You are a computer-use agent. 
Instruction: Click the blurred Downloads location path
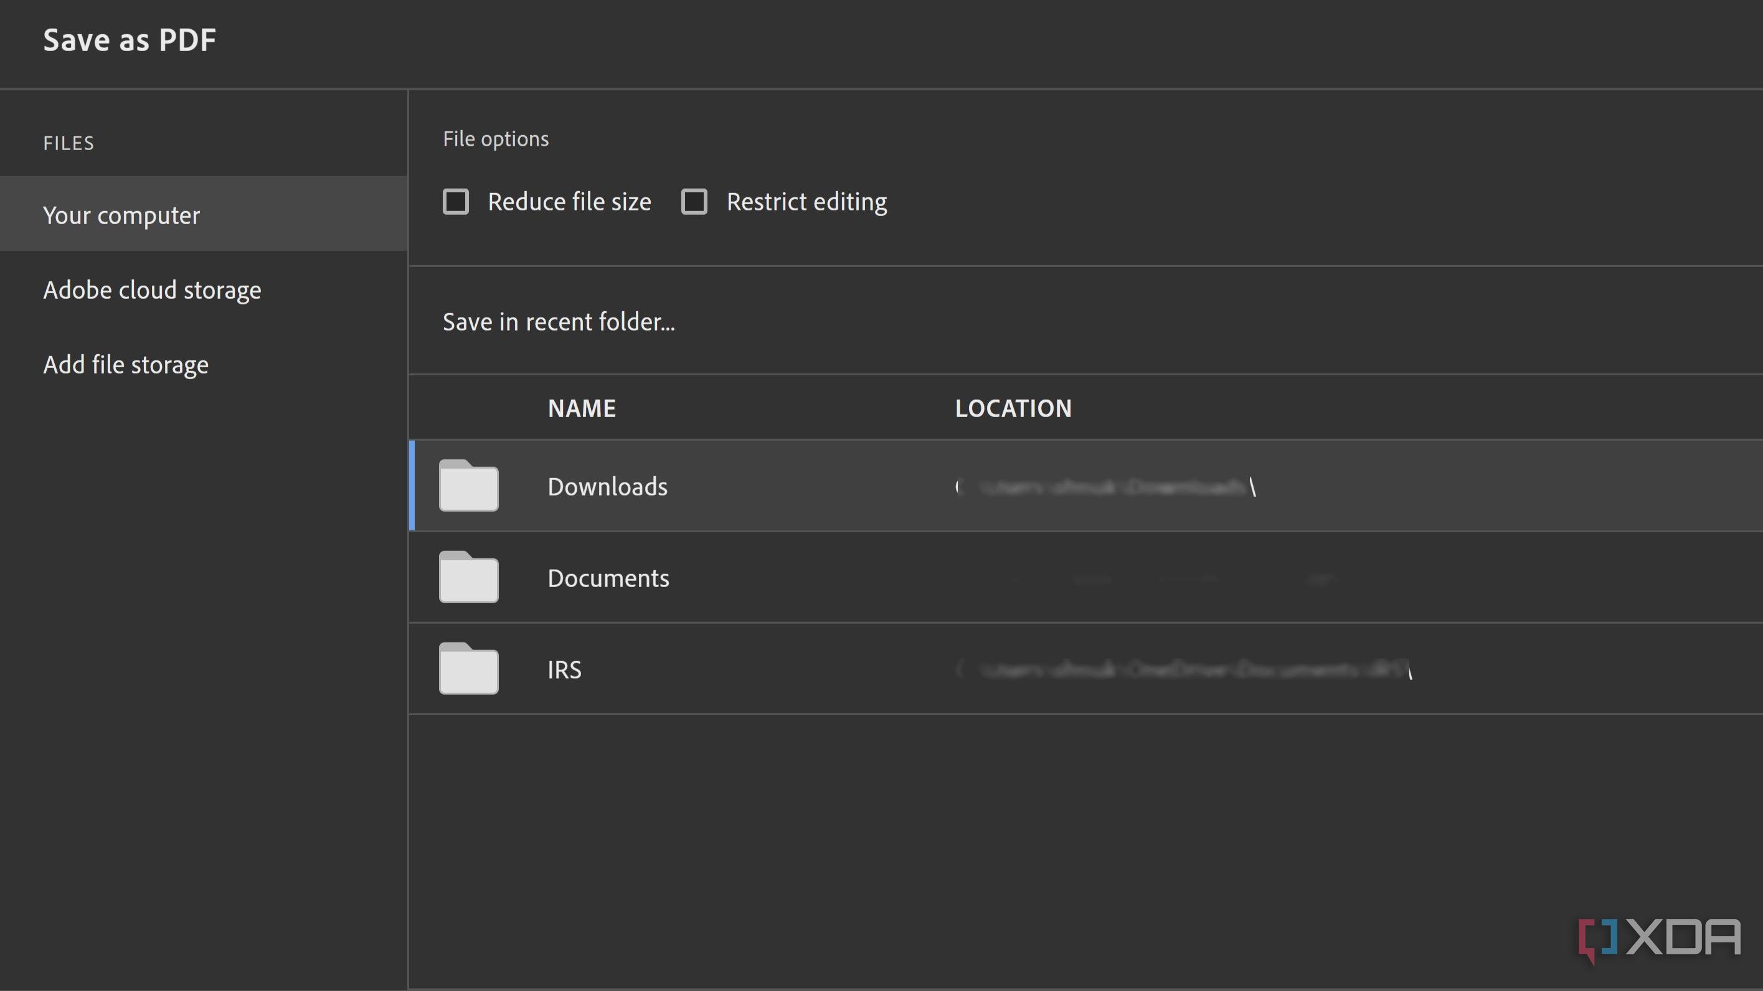coord(1106,487)
